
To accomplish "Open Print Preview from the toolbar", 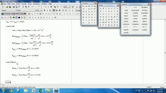I will [16, 7].
